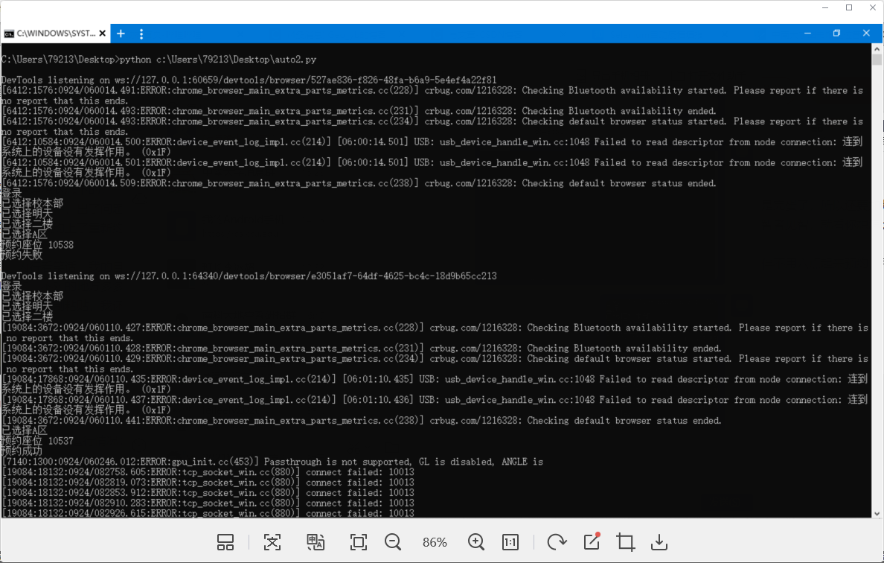Click DevTools listening line with port 60659

(x=249, y=80)
